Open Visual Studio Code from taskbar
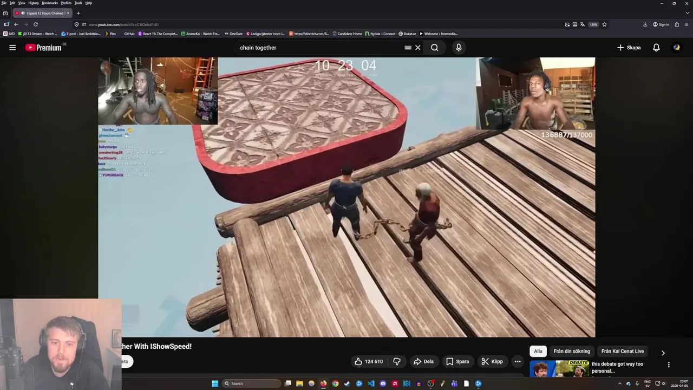693x390 pixels. tap(371, 383)
